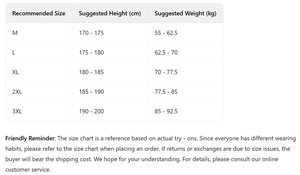300x175 pixels.
Task: Select the M size cell
Action: click(x=15, y=33)
